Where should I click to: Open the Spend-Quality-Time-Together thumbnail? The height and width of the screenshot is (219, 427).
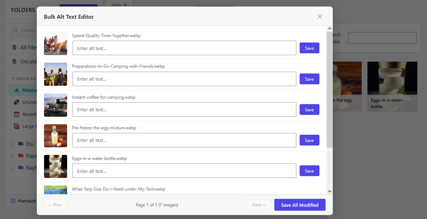tap(56, 44)
